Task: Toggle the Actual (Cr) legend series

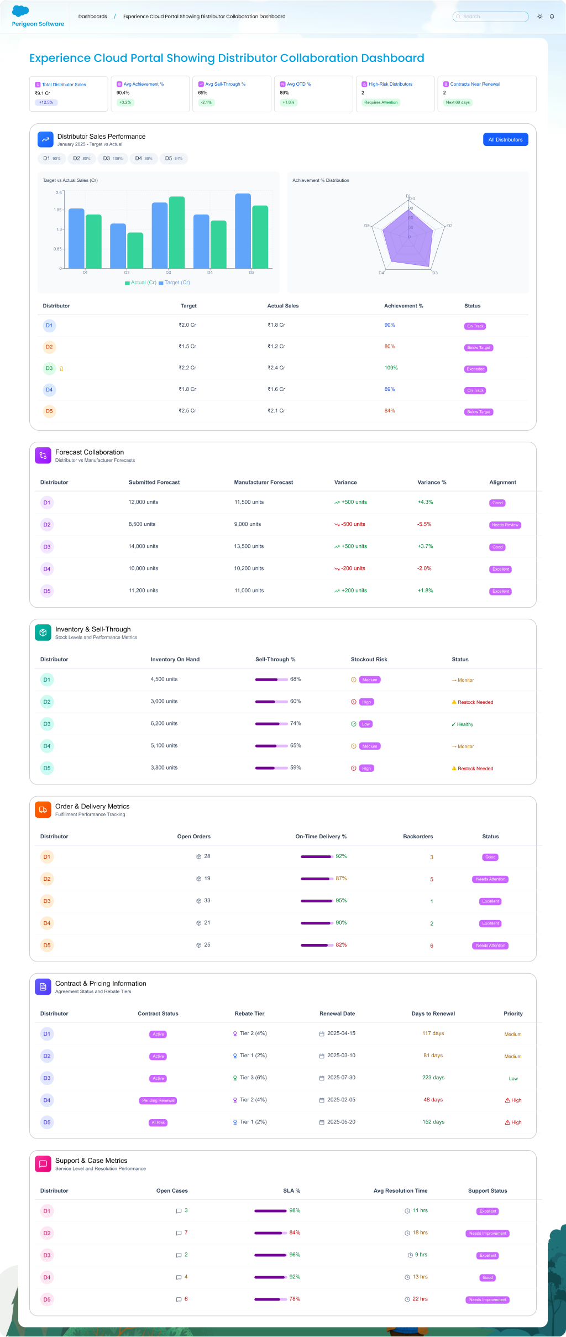Action: 140,283
